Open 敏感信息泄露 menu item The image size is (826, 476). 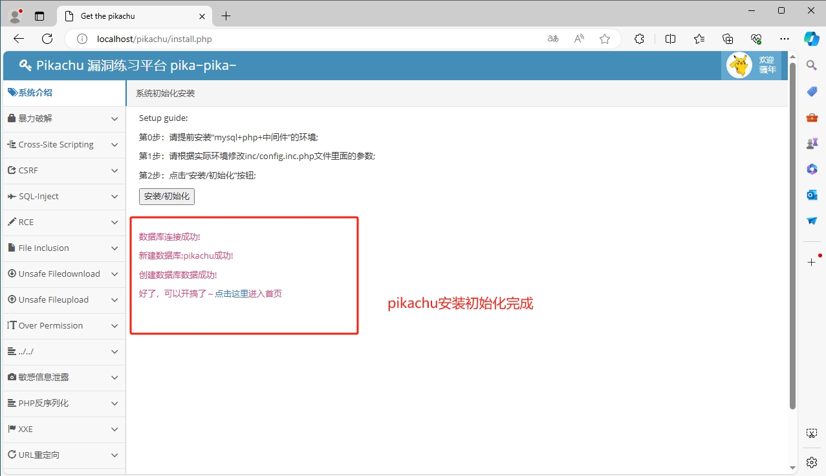[x=65, y=378]
